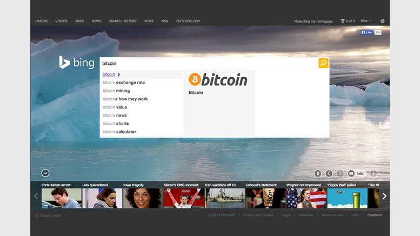This screenshot has width=420, height=236.
Task: Open the VIDEOS tab
Action: coord(61,21)
